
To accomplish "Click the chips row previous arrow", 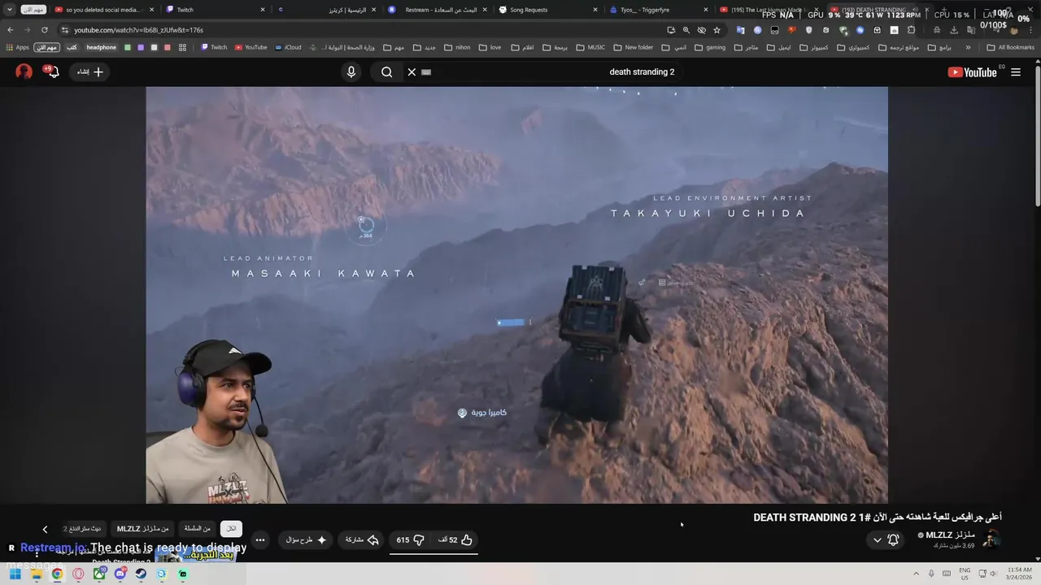I will (45, 529).
